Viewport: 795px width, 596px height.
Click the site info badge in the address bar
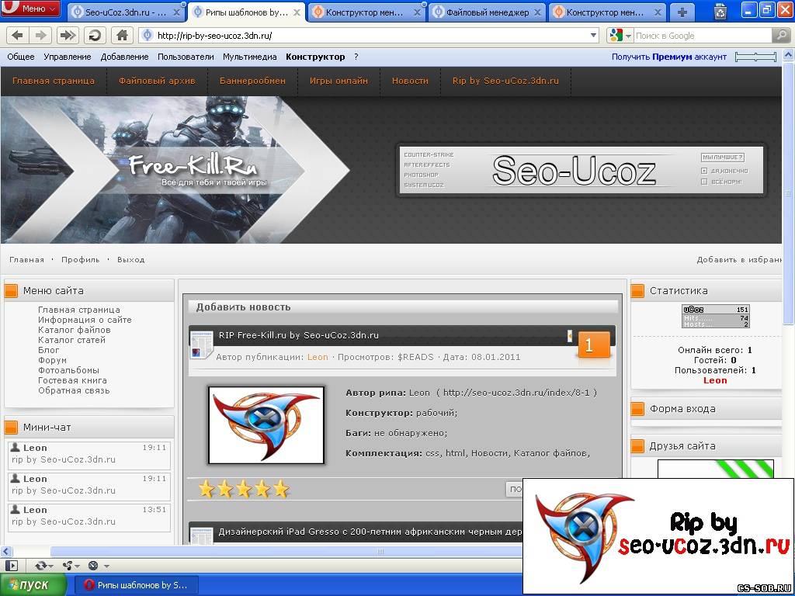click(x=147, y=36)
